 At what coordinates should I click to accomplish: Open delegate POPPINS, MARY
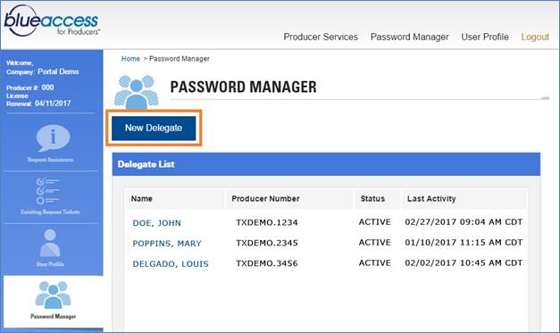pyautogui.click(x=167, y=243)
